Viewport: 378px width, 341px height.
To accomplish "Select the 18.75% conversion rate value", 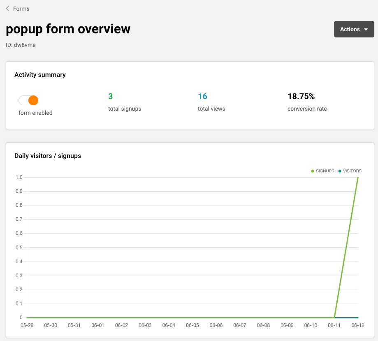I will coord(301,97).
